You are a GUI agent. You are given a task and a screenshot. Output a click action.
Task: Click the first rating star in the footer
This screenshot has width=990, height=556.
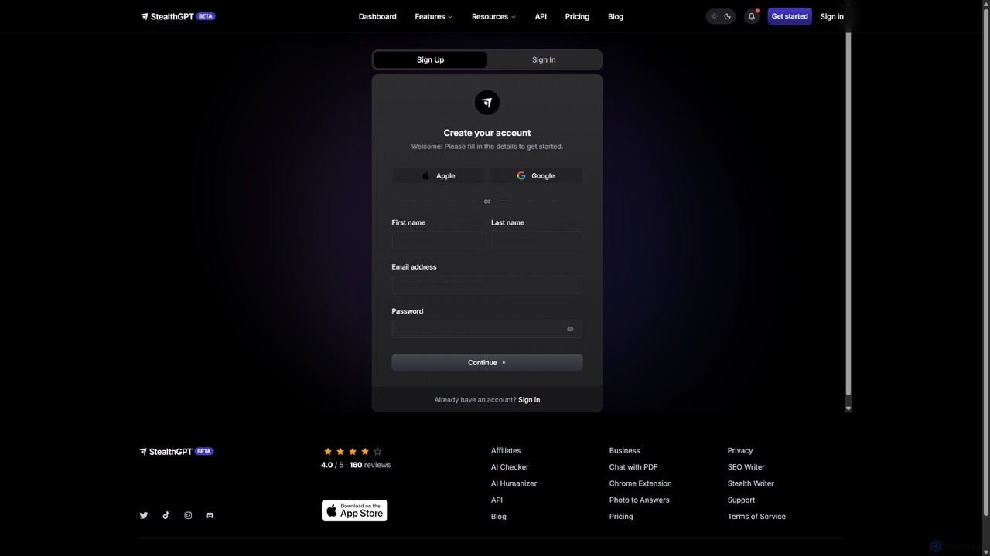tap(328, 451)
